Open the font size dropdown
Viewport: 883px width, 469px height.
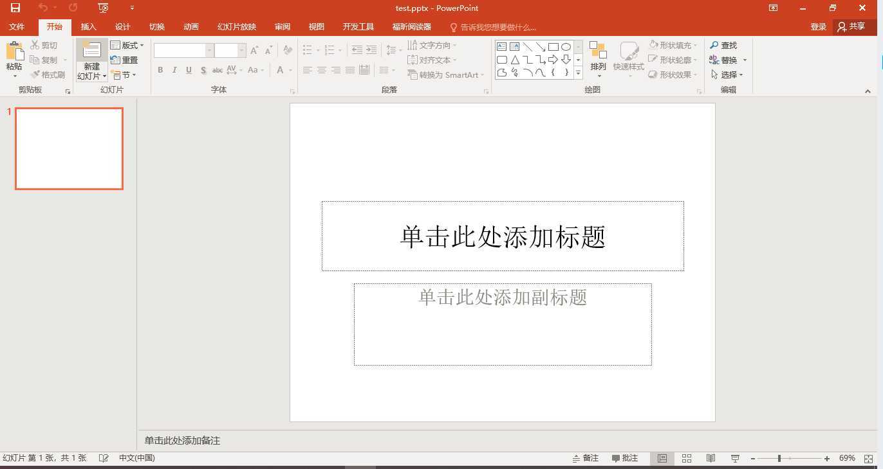tap(242, 50)
